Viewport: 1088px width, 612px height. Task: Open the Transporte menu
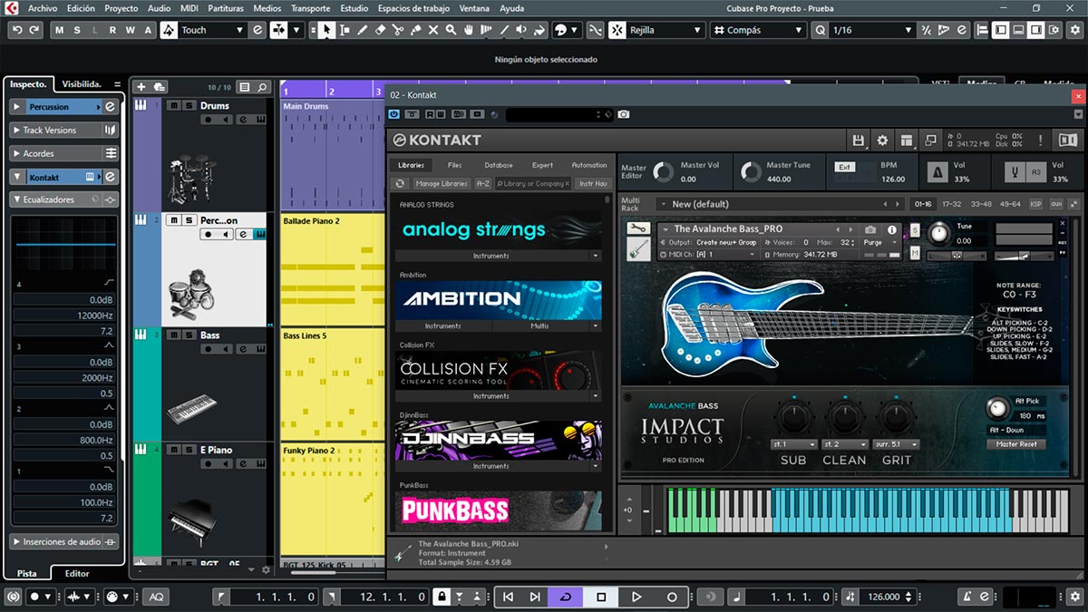click(311, 8)
